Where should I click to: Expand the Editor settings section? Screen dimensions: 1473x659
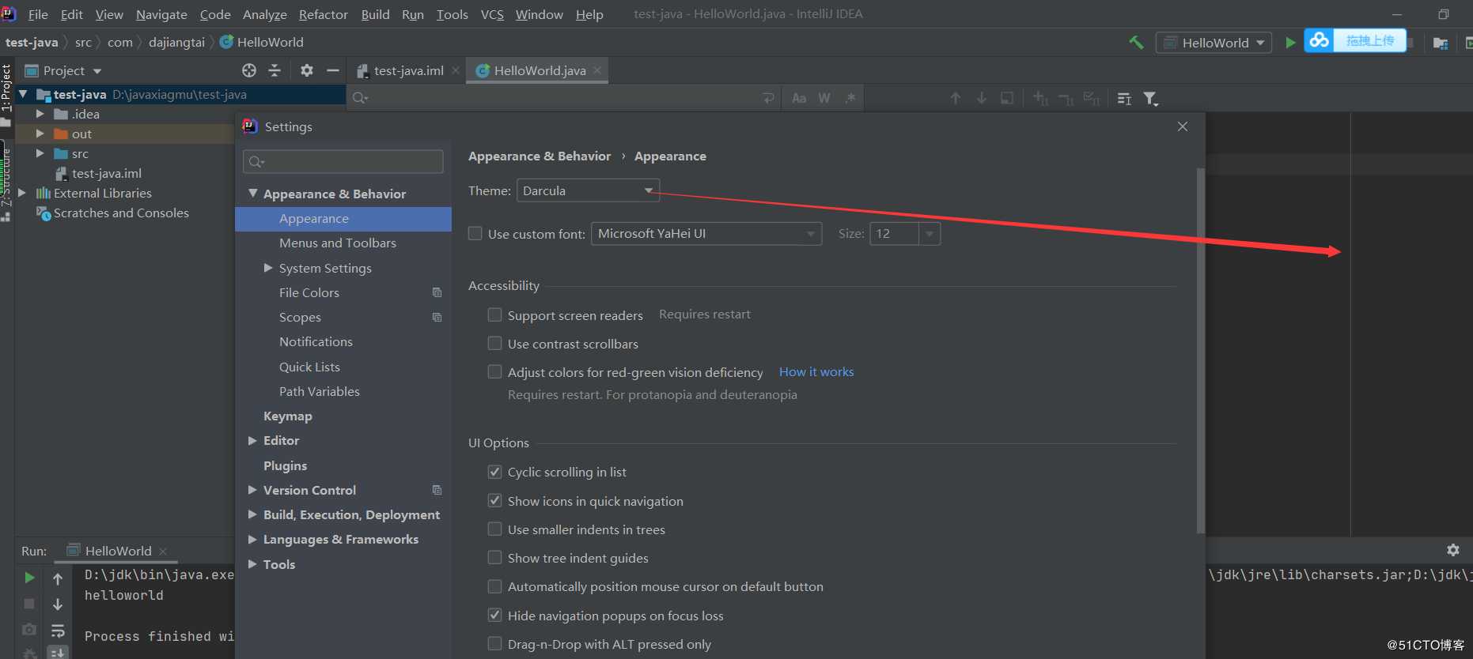pyautogui.click(x=252, y=440)
